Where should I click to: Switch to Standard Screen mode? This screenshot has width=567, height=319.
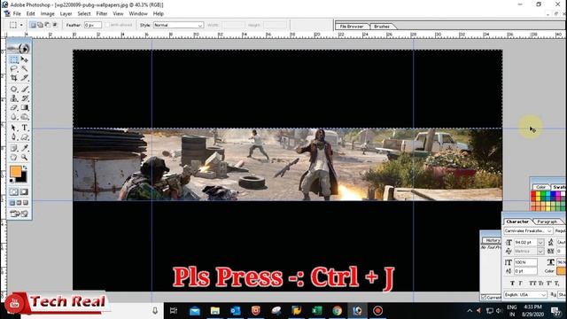pyautogui.click(x=12, y=203)
